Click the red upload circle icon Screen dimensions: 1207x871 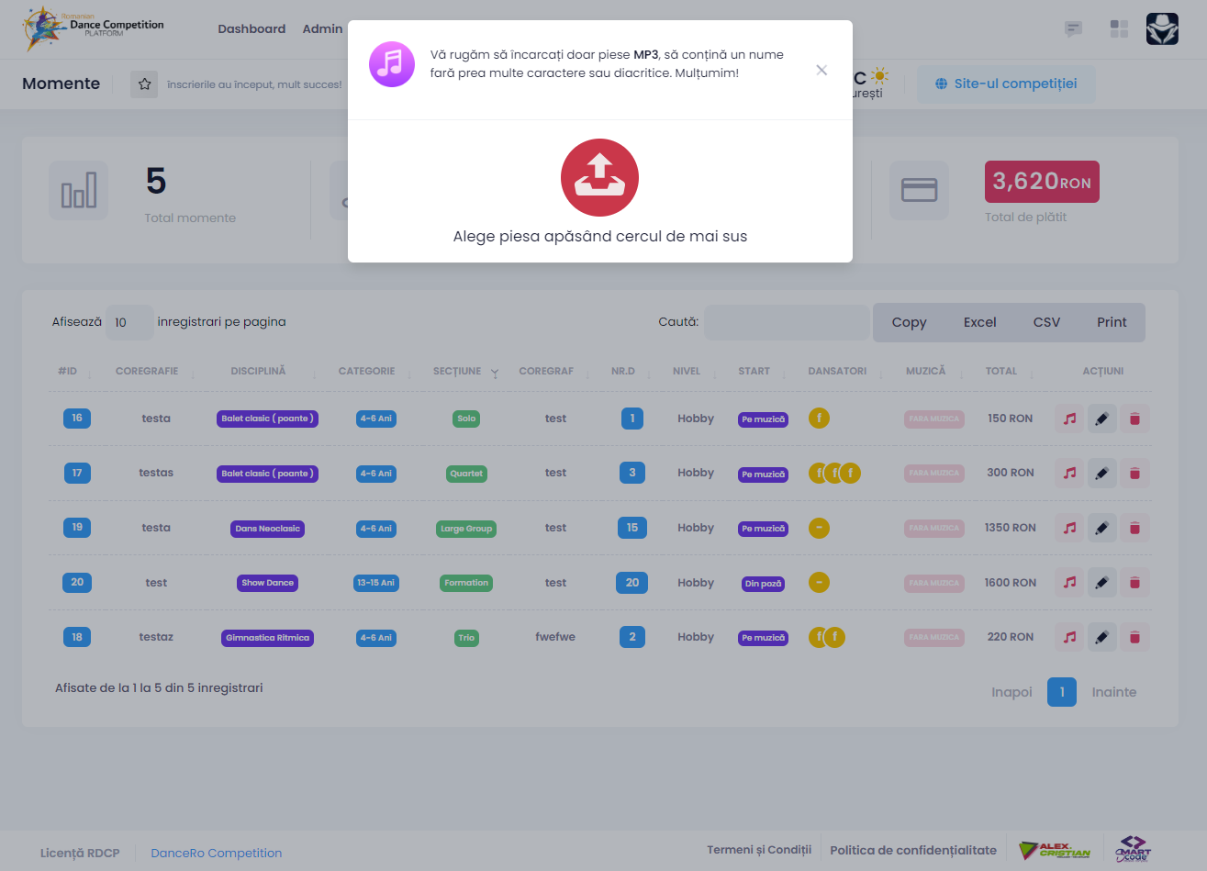[599, 178]
